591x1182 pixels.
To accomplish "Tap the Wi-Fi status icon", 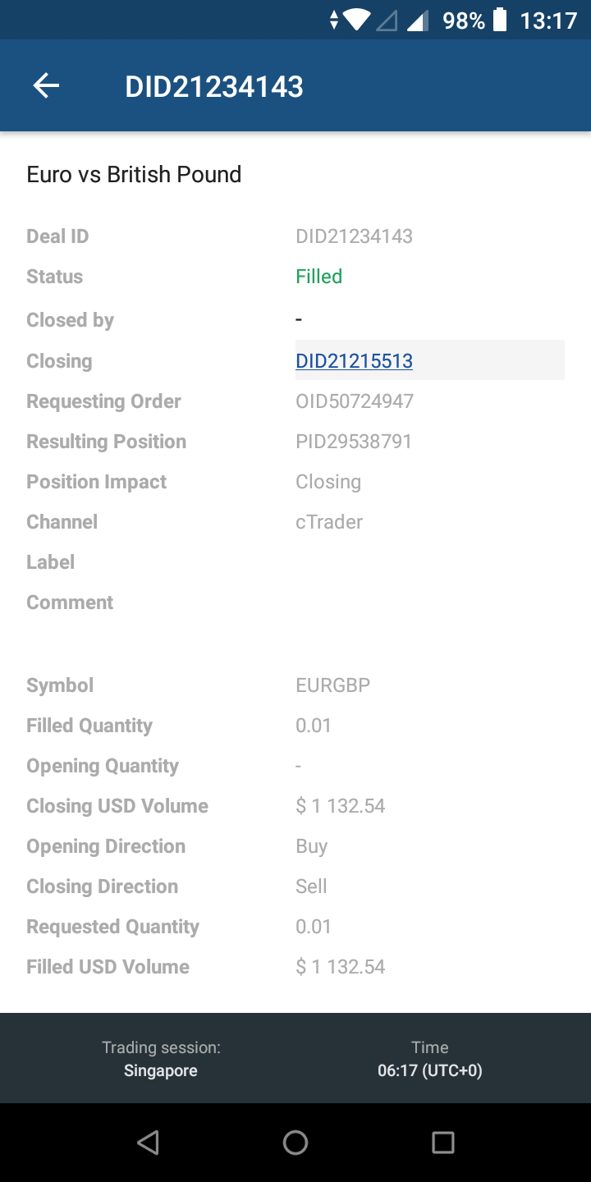I will click(356, 20).
